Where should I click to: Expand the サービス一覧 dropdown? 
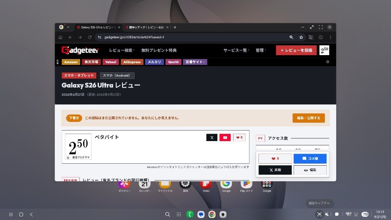pos(236,50)
